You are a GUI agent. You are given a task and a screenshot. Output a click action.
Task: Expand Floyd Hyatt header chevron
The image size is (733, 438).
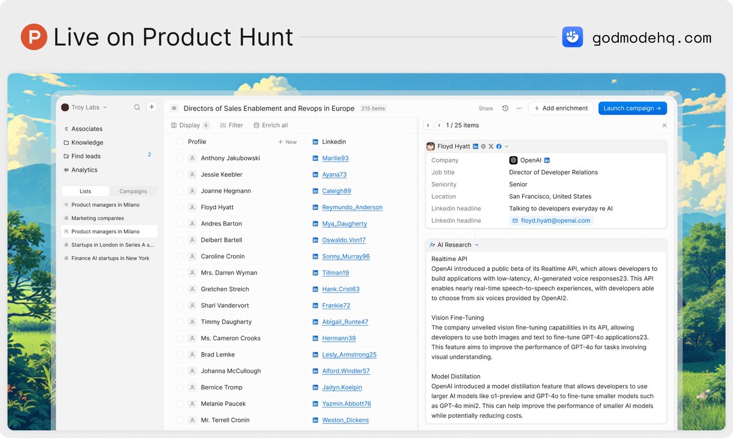point(507,146)
